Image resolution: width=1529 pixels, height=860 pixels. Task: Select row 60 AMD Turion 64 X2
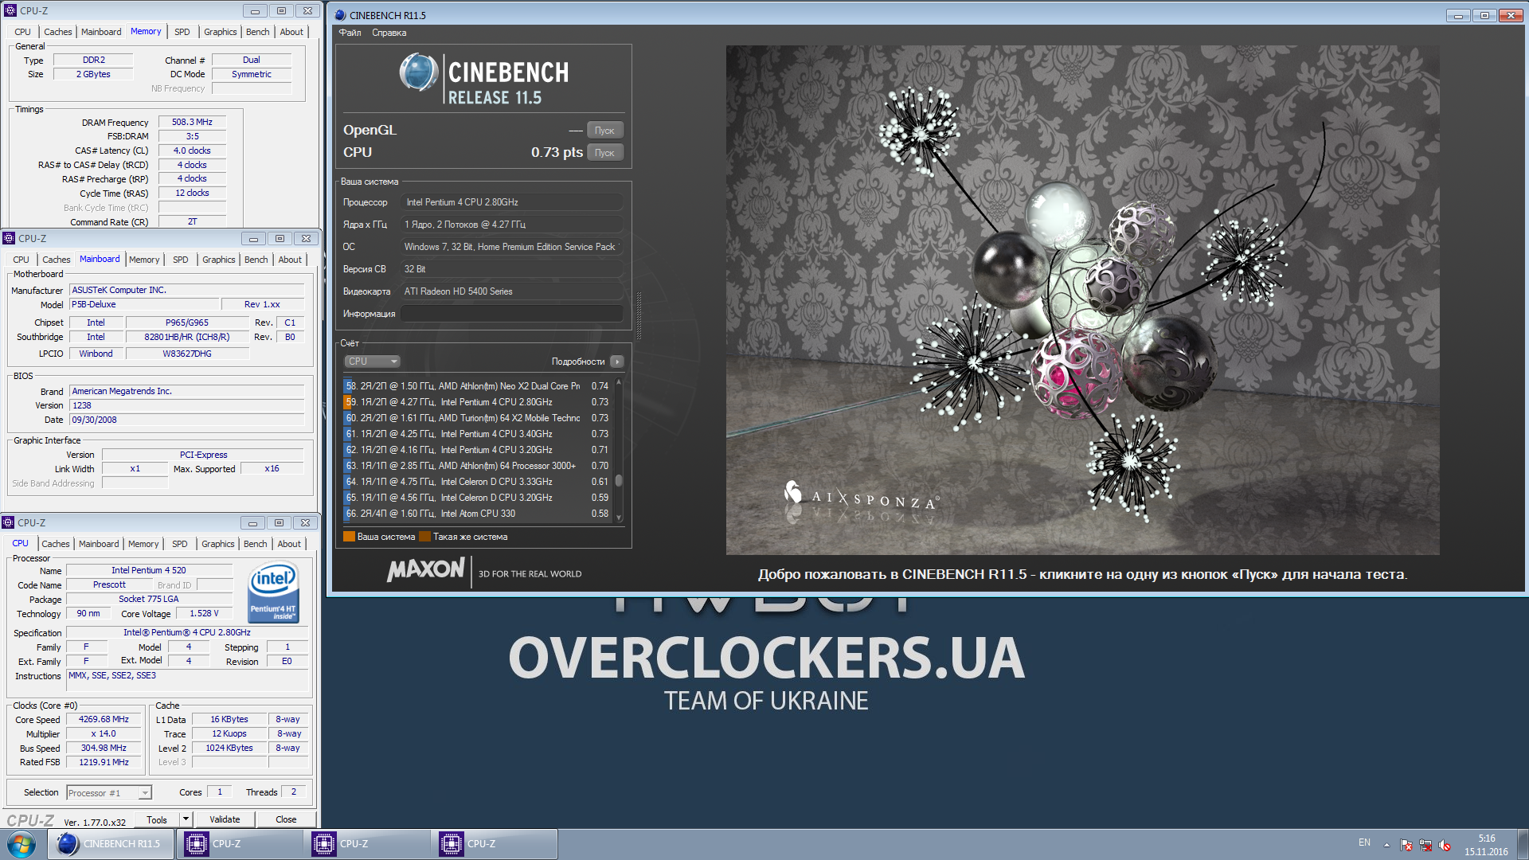[477, 418]
